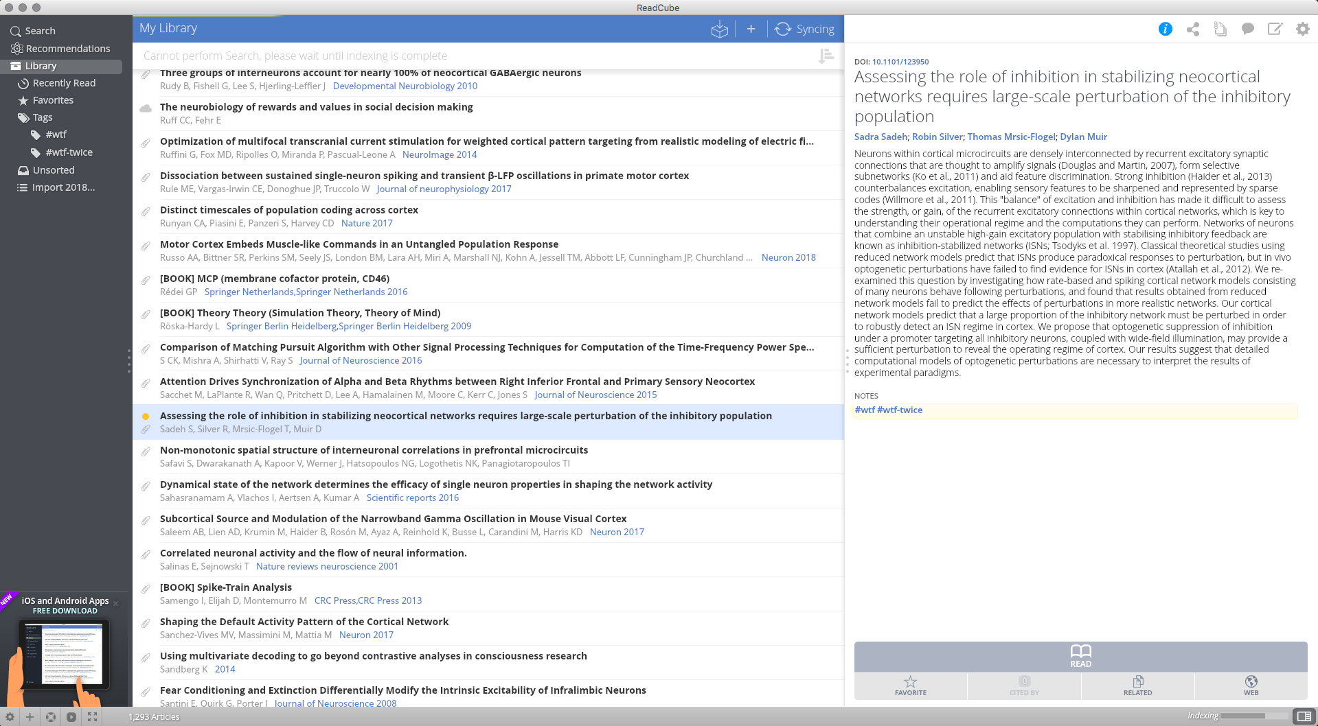This screenshot has height=726, width=1318.
Task: Click the share icon
Action: (1193, 29)
